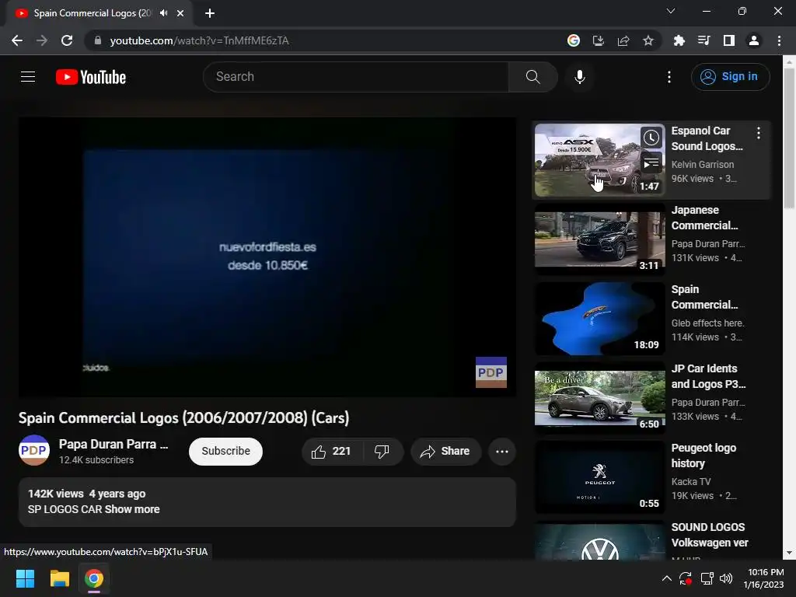
Task: Toggle Chrome side panel
Action: coord(729,40)
